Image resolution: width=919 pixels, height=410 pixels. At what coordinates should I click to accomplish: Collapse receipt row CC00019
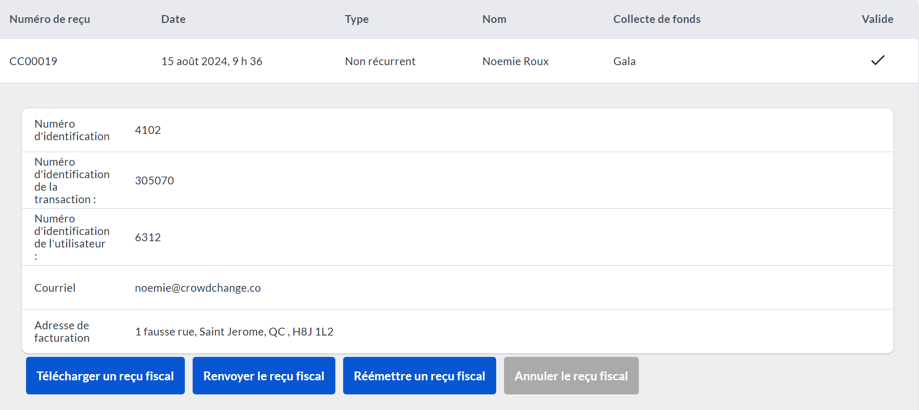pyautogui.click(x=33, y=61)
